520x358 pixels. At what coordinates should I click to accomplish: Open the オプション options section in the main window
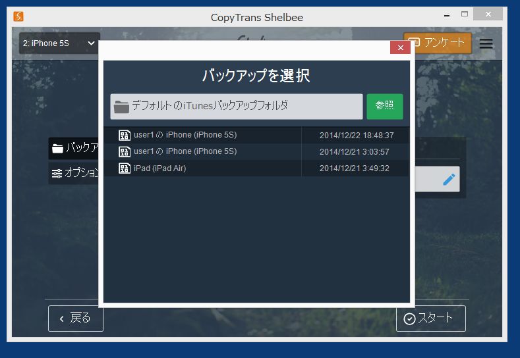coord(74,173)
